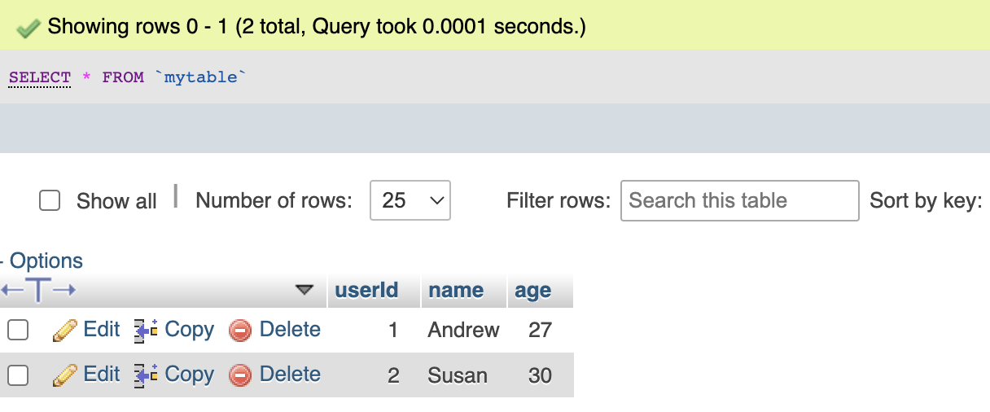Click the Copy icon in Susan's row
Screen dimensions: 990x412
coord(146,375)
